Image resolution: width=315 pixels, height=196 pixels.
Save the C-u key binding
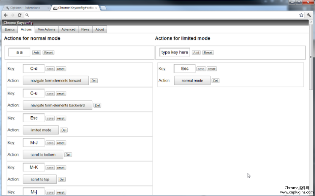(x=50, y=94)
